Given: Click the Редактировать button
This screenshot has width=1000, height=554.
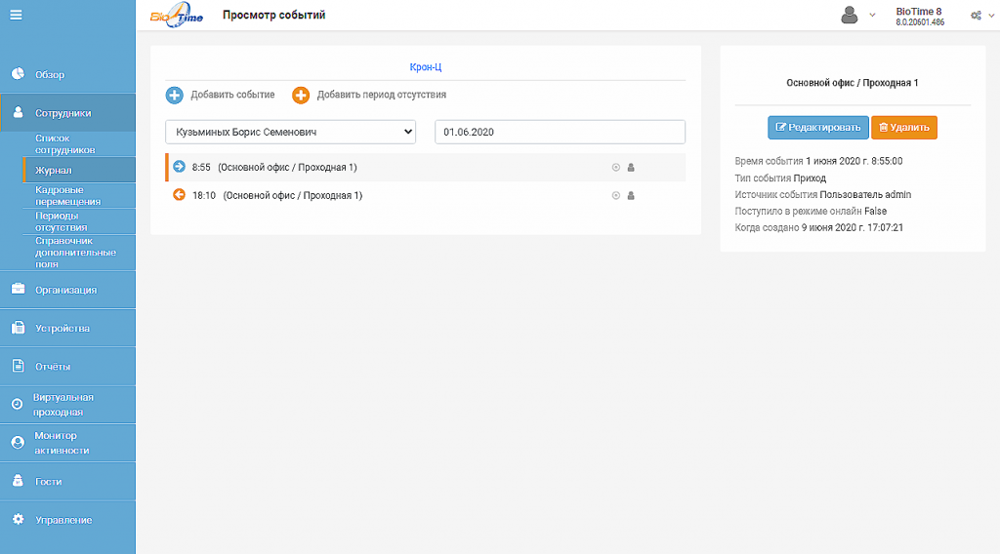Looking at the screenshot, I should (x=817, y=128).
